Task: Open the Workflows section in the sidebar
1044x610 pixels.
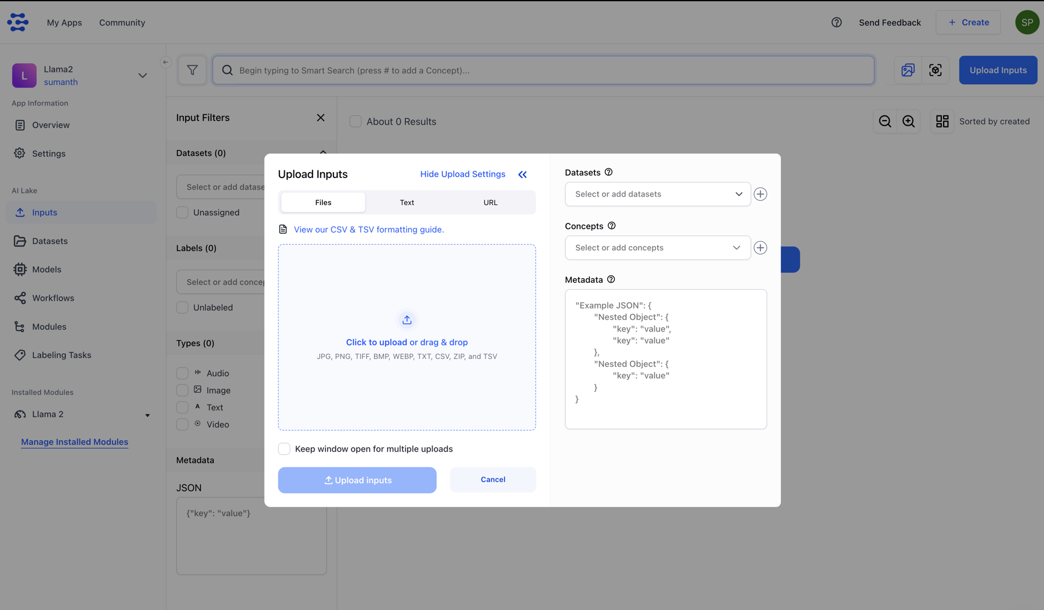Action: point(52,297)
